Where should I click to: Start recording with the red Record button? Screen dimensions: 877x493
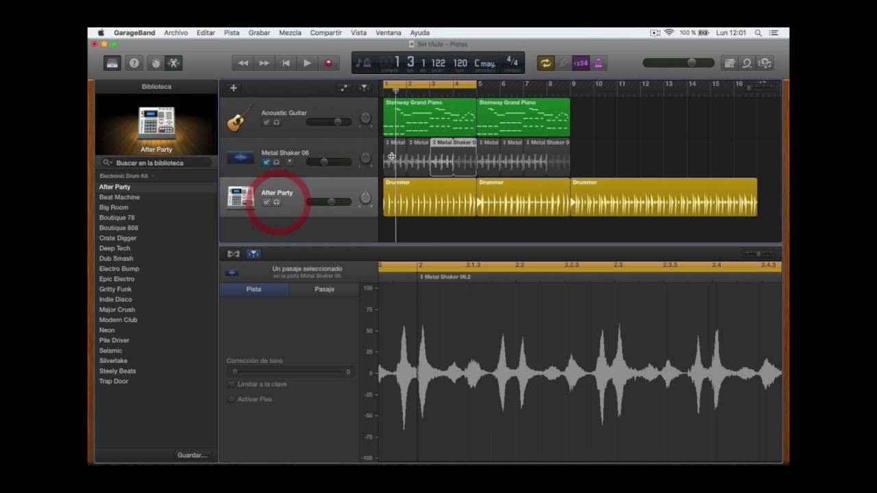coord(328,63)
